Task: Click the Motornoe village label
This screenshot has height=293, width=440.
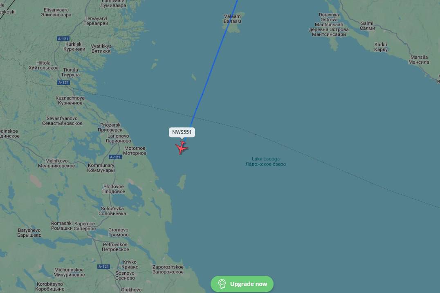Action: (x=135, y=151)
